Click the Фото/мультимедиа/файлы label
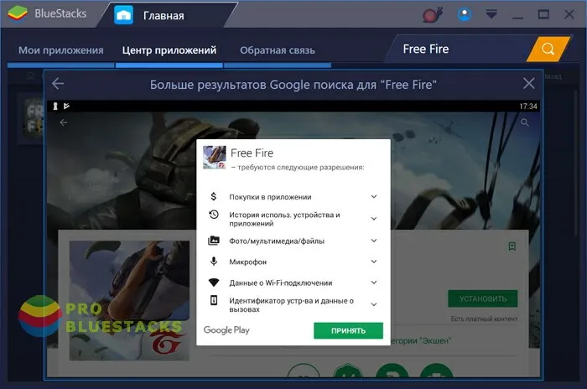 pyautogui.click(x=277, y=241)
